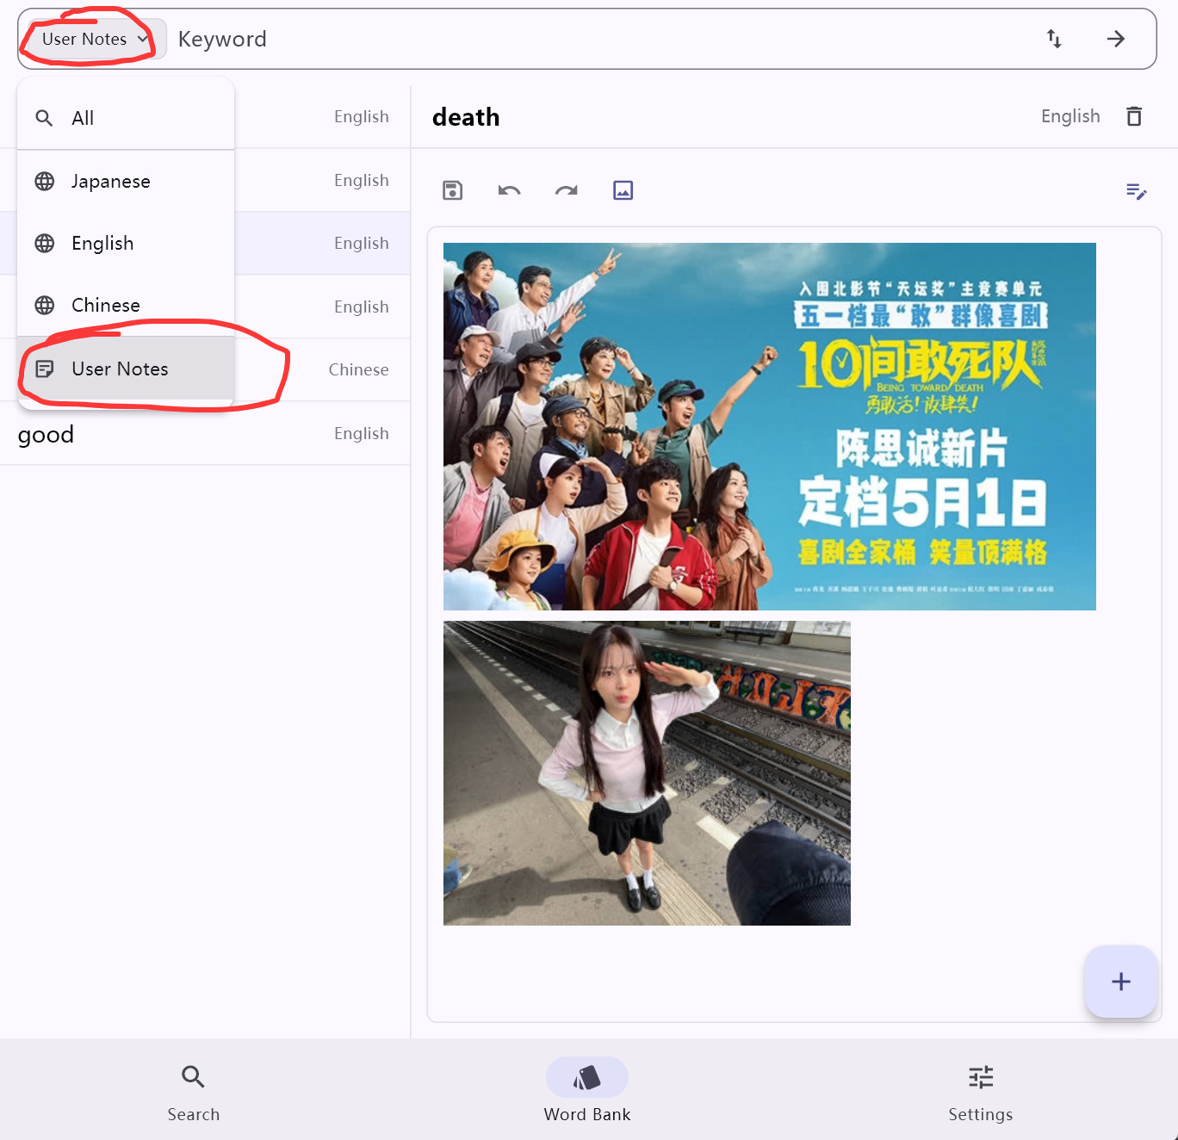Add new item with the plus button
1178x1140 pixels.
(x=1120, y=982)
